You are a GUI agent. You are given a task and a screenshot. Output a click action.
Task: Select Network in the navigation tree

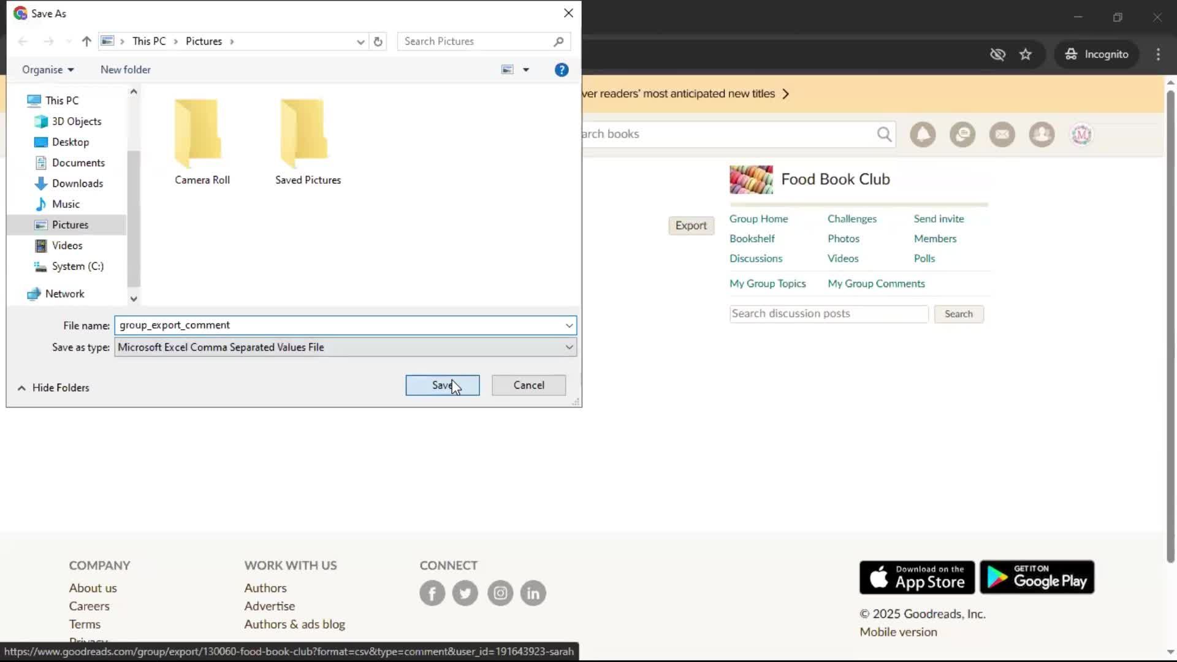point(64,294)
